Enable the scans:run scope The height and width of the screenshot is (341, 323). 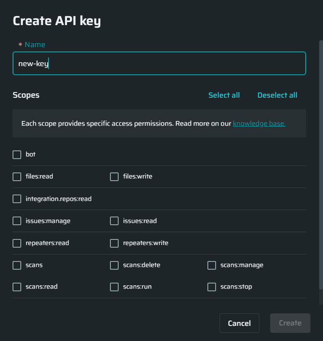coord(114,287)
